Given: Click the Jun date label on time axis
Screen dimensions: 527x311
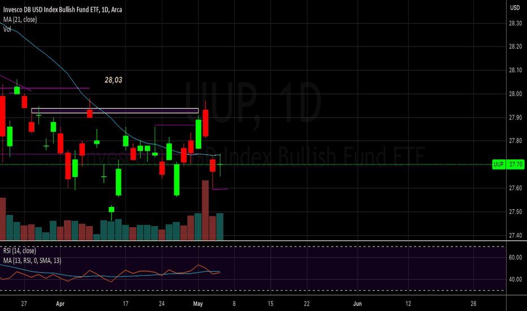Looking at the screenshot, I should pyautogui.click(x=357, y=304).
